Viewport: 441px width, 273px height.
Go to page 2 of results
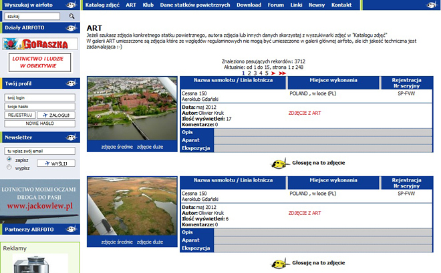tap(249, 73)
